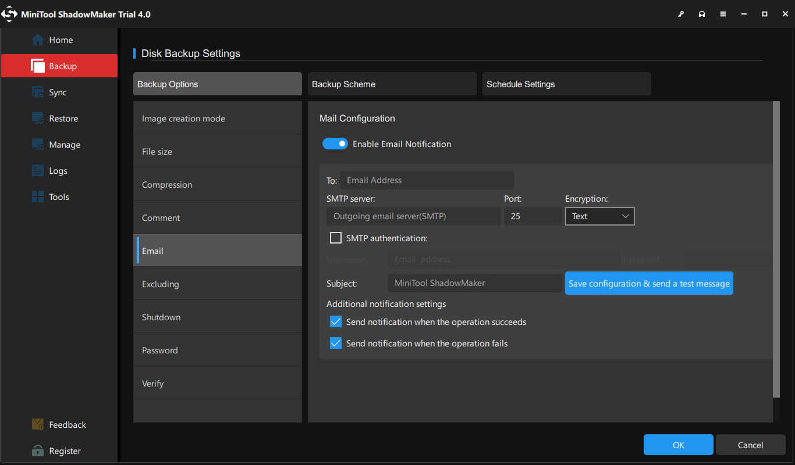The image size is (795, 465).
Task: Click the headset support icon
Action: (x=702, y=14)
